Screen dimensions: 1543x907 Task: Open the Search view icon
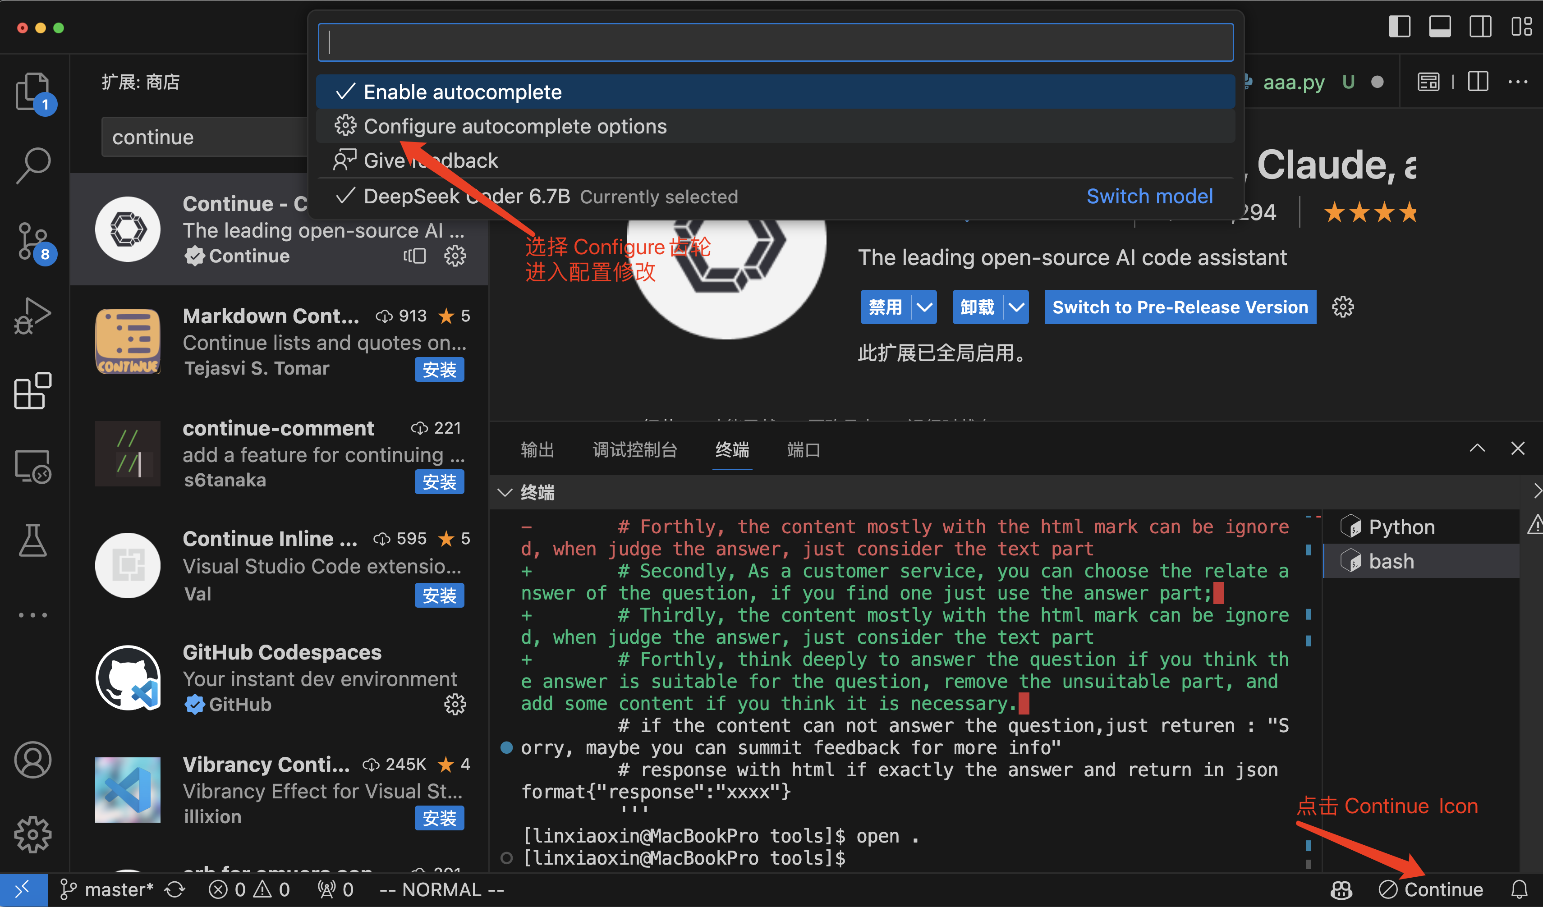32,165
